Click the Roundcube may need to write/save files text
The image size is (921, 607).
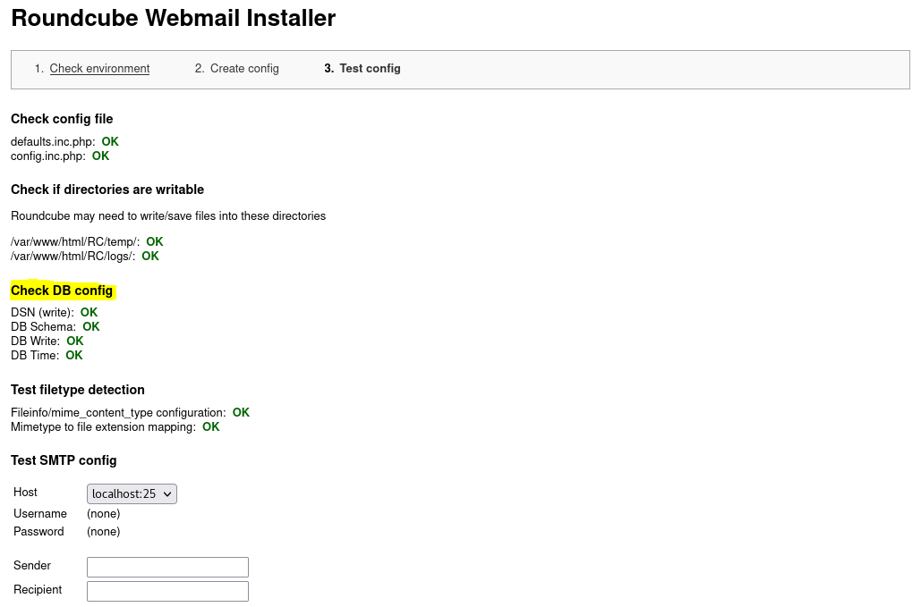click(168, 215)
